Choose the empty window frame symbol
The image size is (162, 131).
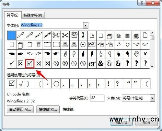[x=47, y=45]
